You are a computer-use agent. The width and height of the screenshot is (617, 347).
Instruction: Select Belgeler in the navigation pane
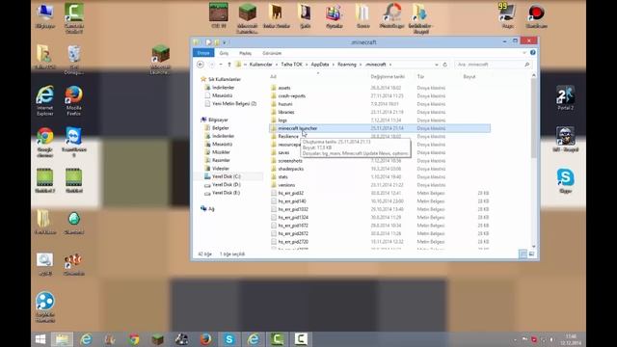[221, 128]
